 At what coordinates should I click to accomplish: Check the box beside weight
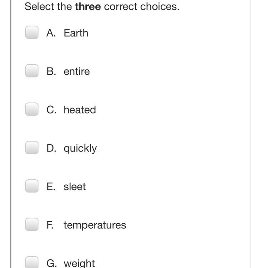32,263
